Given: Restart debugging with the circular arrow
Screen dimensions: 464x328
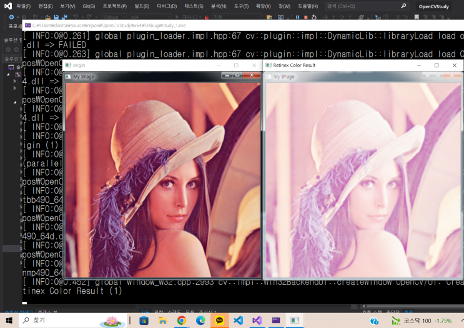Looking at the screenshot, I should pyautogui.click(x=314, y=17).
